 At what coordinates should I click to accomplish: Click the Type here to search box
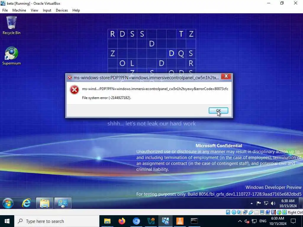57,221
